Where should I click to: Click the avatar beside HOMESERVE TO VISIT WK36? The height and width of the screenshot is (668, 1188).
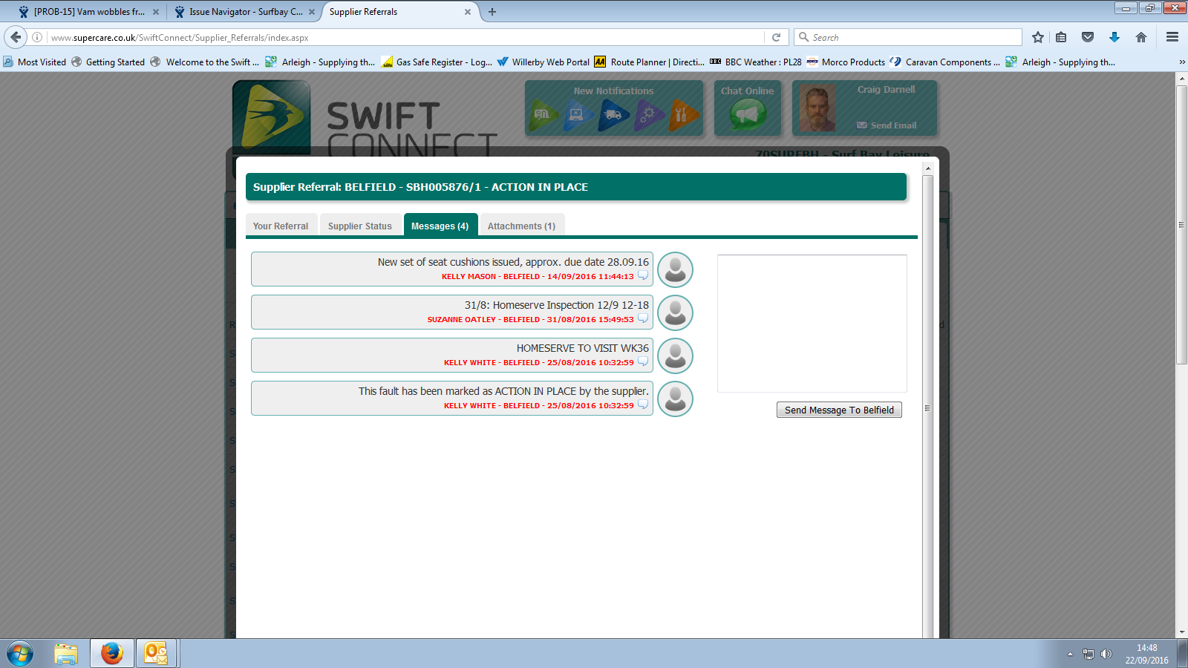tap(675, 356)
